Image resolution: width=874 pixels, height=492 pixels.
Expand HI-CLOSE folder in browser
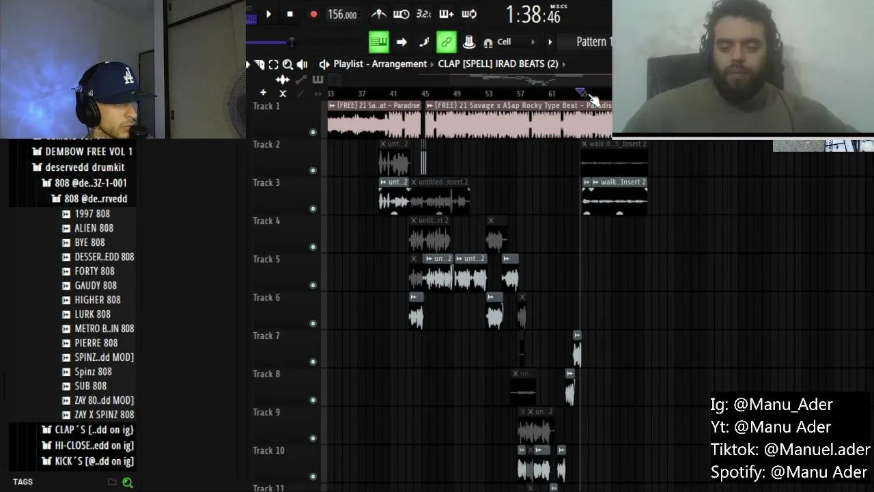[87, 446]
